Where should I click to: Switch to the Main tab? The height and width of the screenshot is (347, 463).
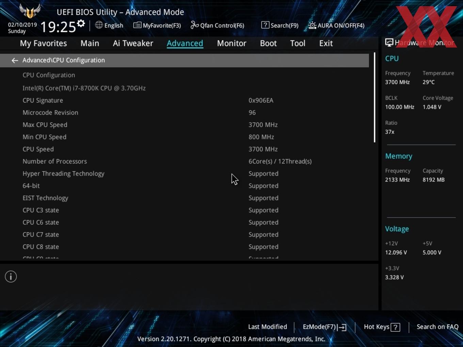coord(90,43)
